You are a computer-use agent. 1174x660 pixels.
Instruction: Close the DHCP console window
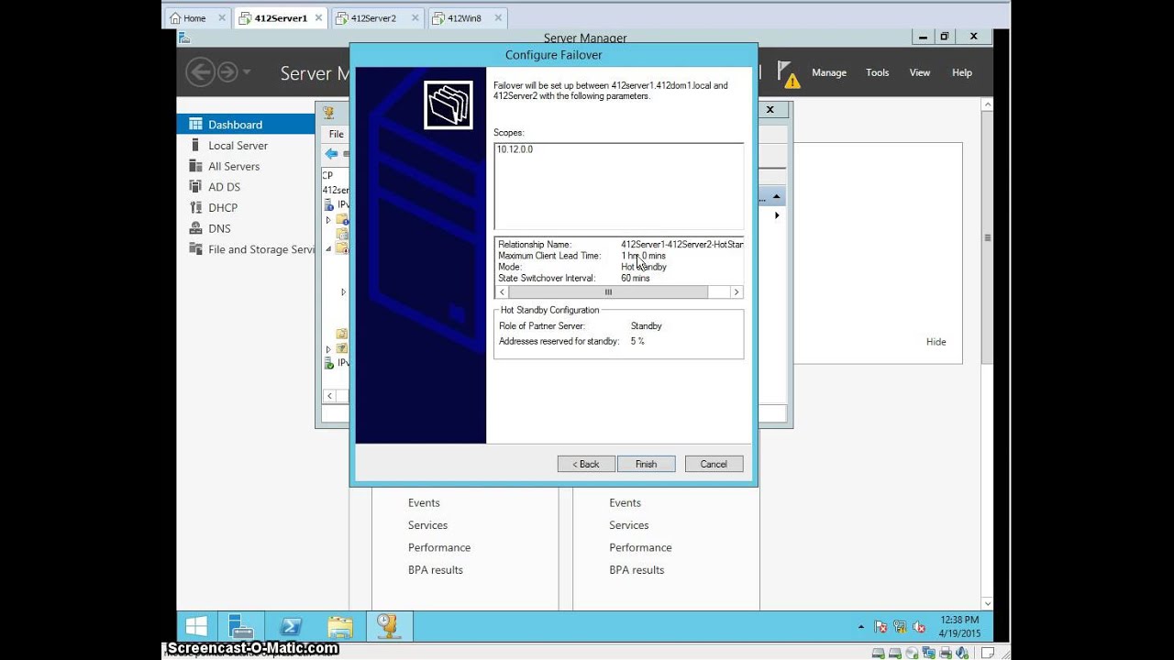coord(770,109)
